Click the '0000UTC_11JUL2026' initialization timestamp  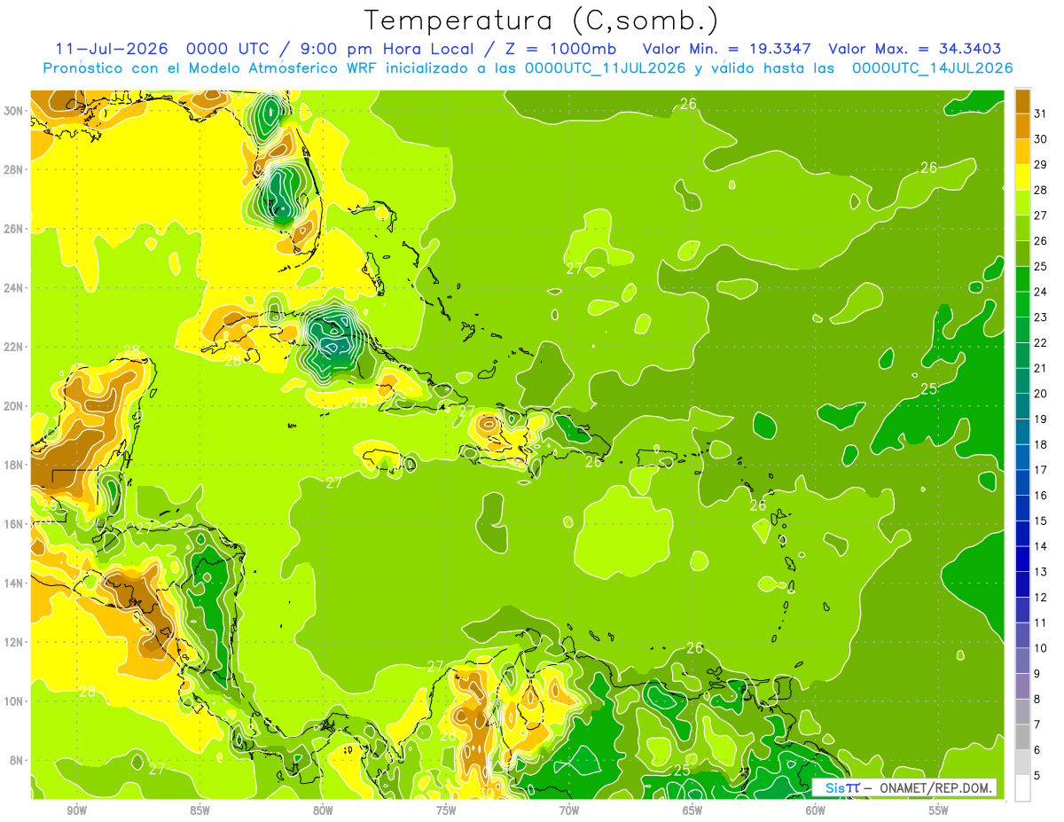[x=605, y=68]
